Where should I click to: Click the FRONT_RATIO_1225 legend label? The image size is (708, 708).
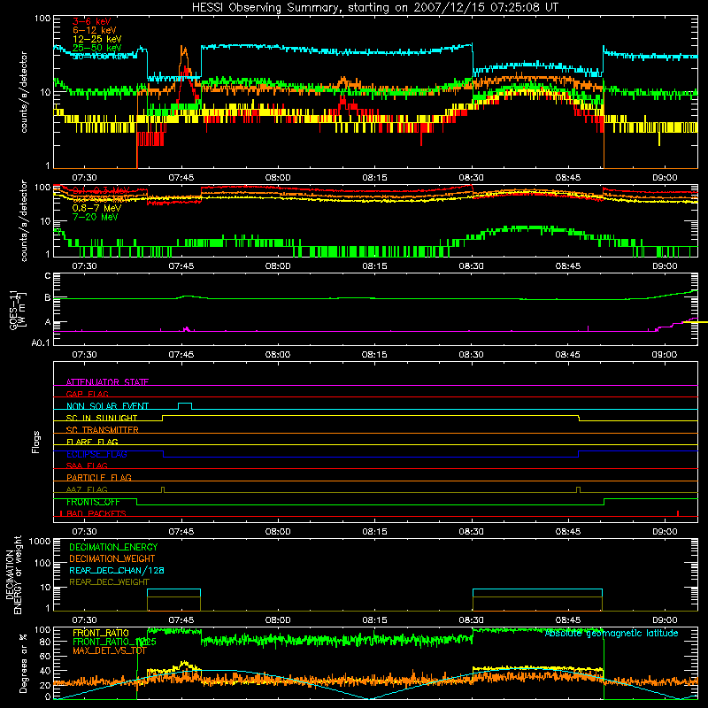tap(114, 642)
